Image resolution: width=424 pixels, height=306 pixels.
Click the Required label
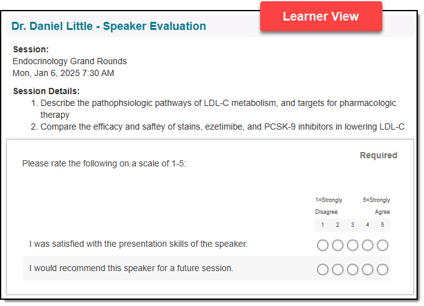click(379, 155)
